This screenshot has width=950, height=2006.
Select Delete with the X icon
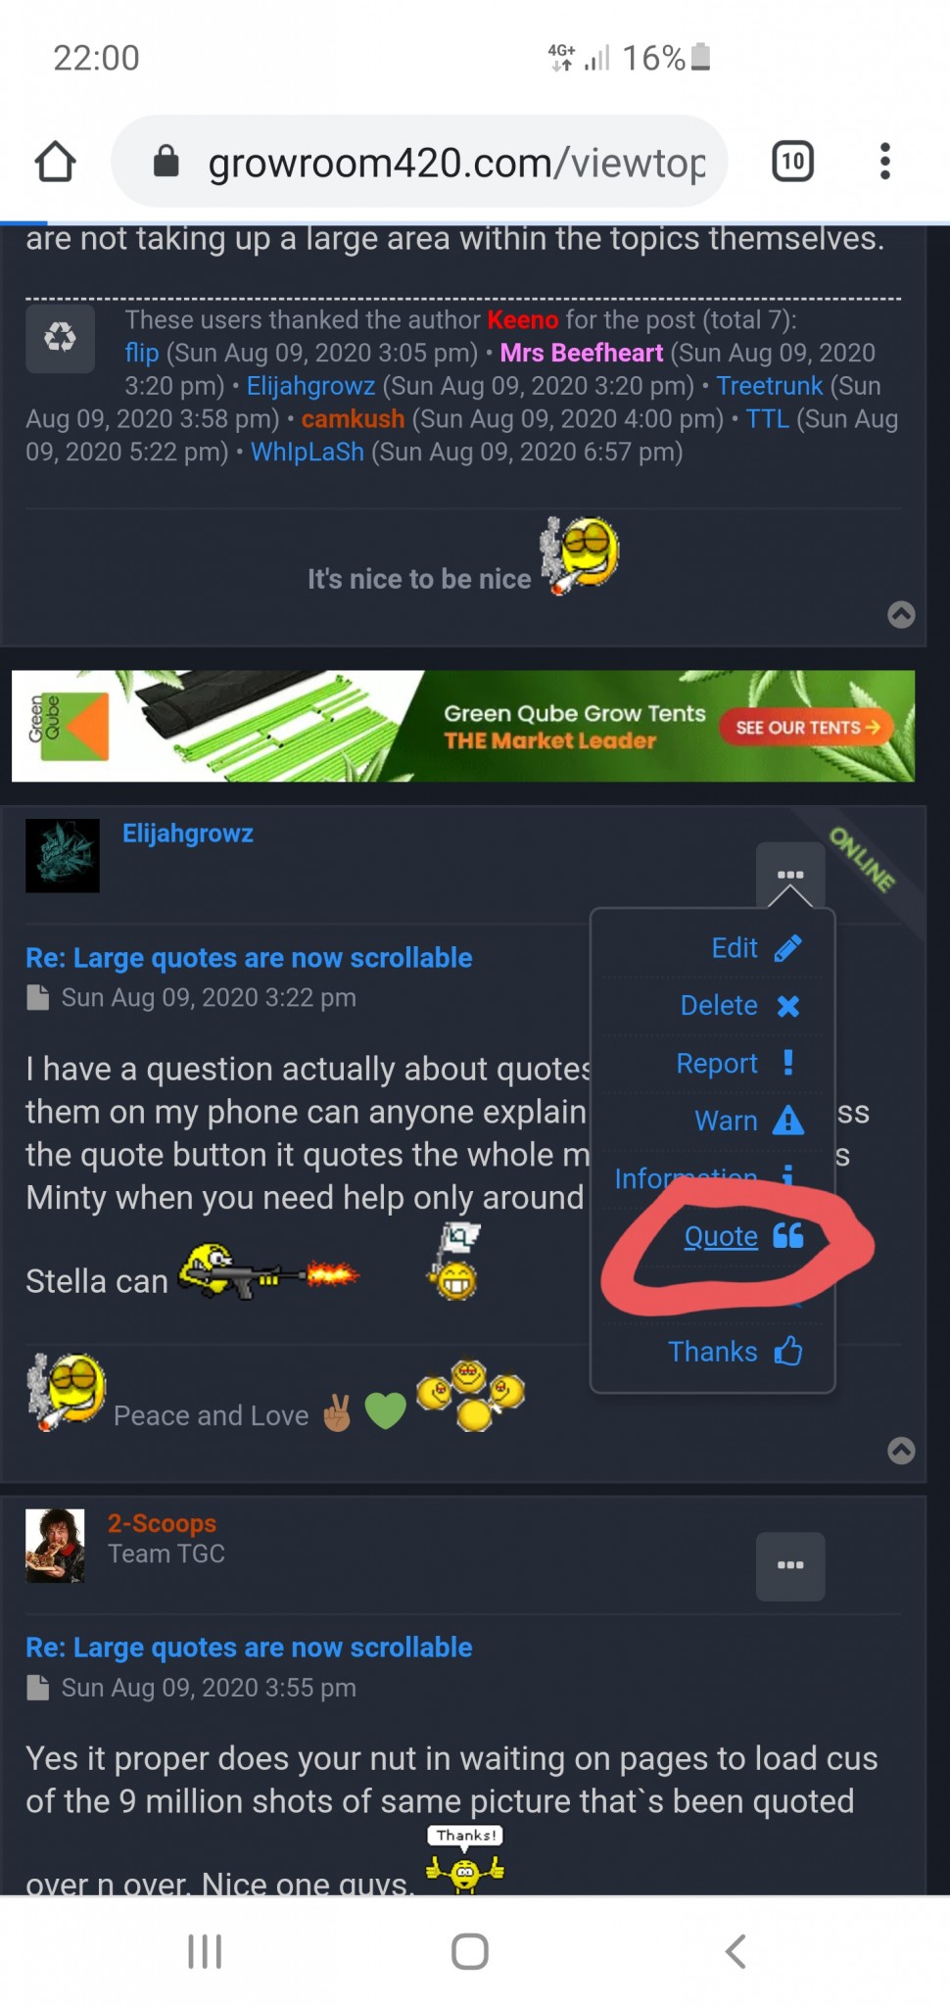tap(740, 1006)
